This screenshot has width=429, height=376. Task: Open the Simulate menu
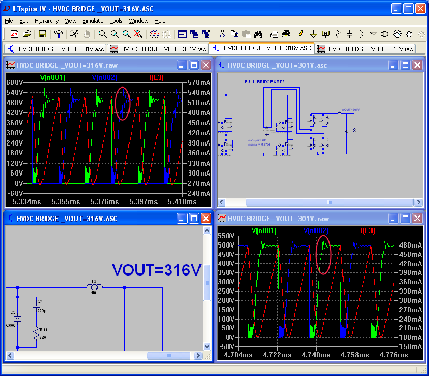[x=93, y=21]
